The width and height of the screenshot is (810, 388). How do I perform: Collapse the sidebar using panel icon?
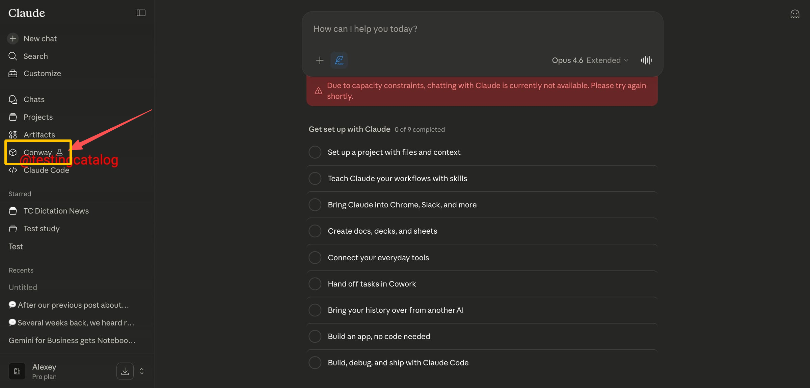tap(141, 13)
